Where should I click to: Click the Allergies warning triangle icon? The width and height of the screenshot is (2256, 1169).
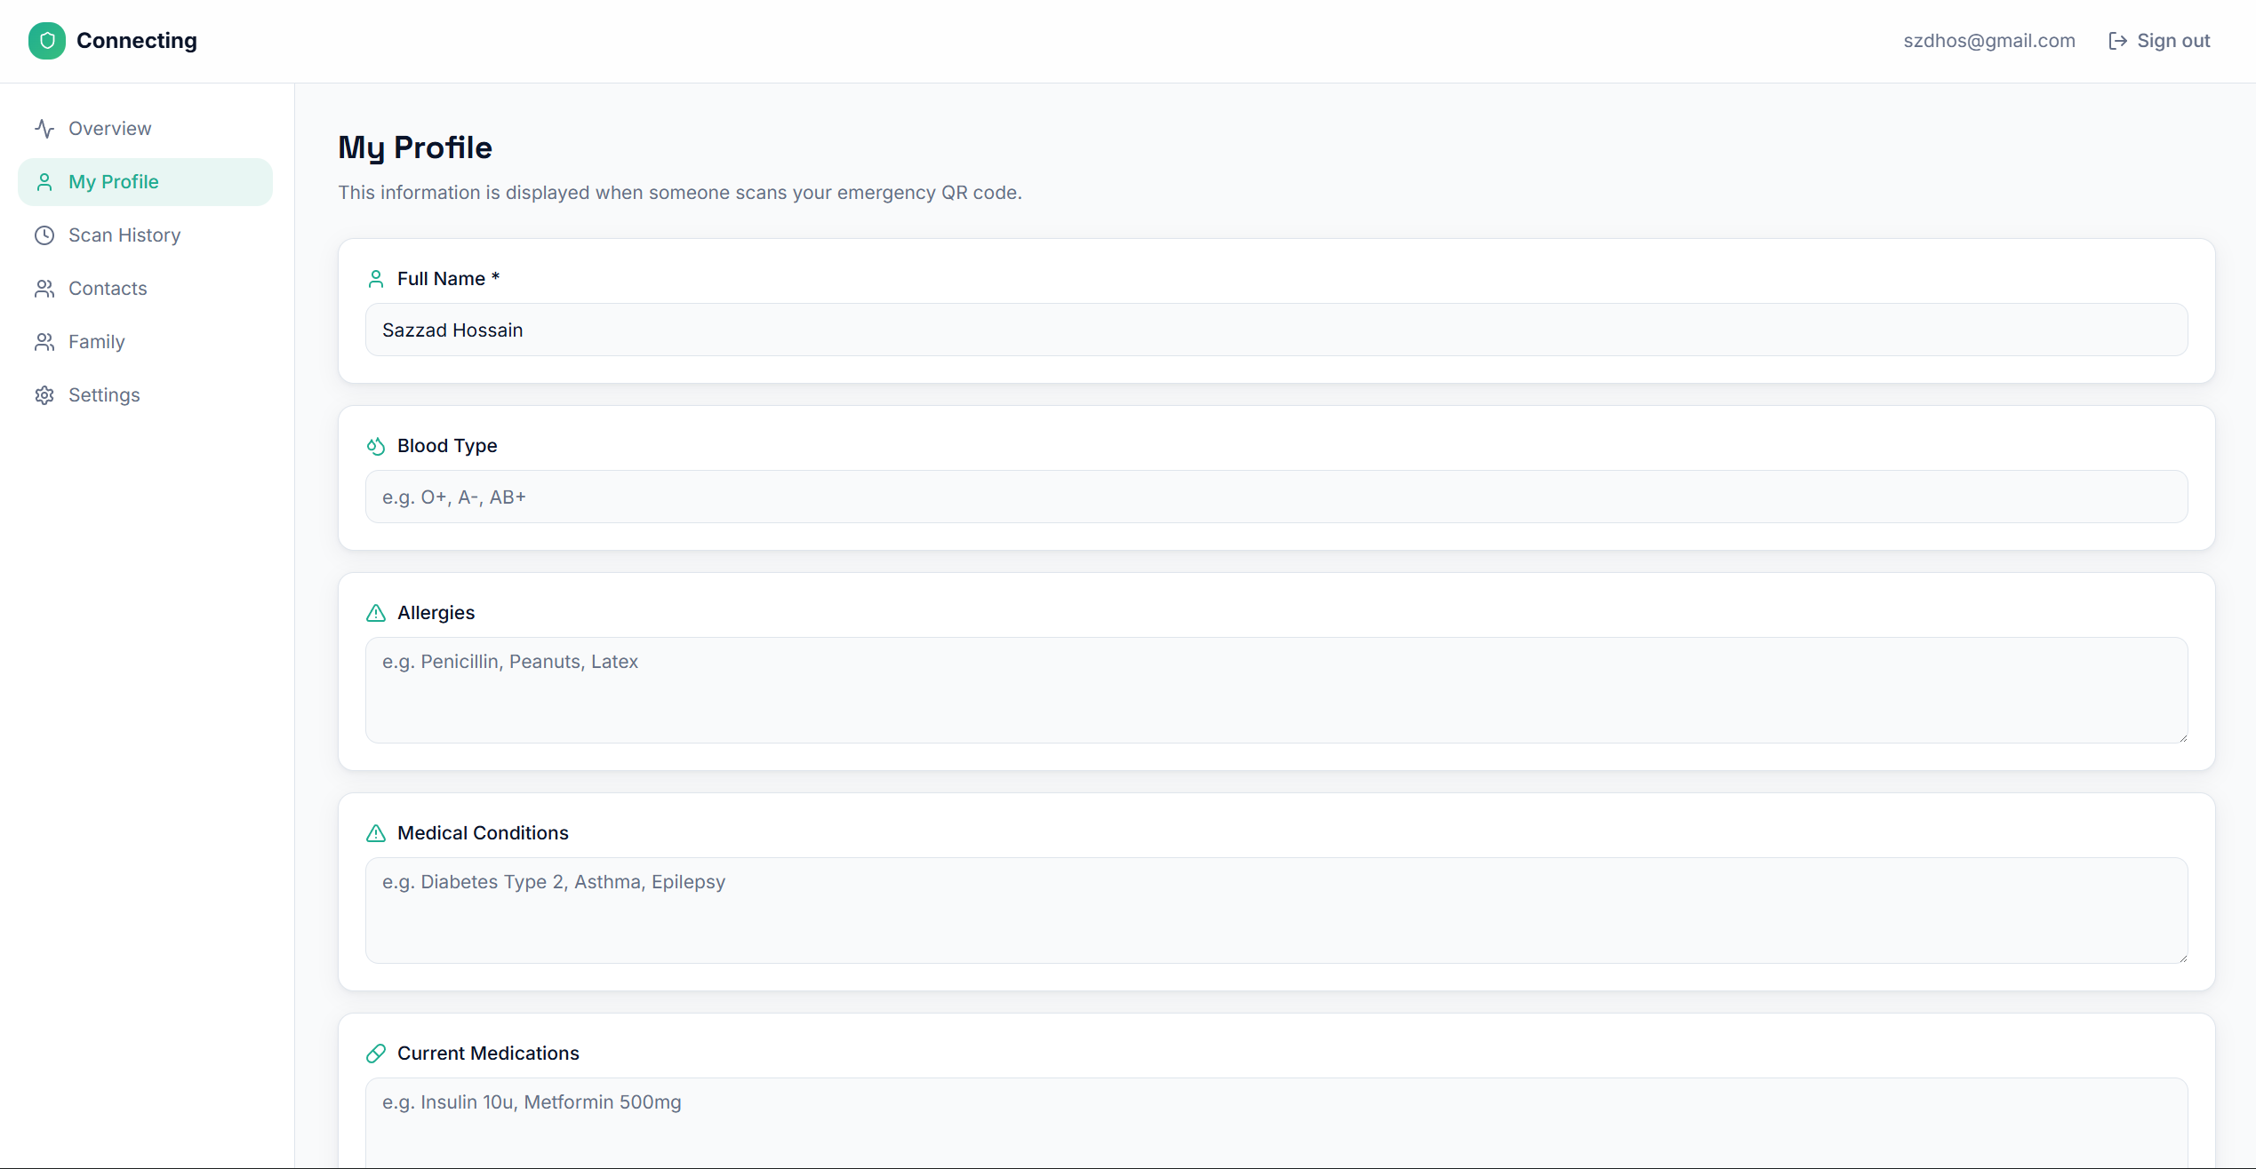(x=376, y=613)
